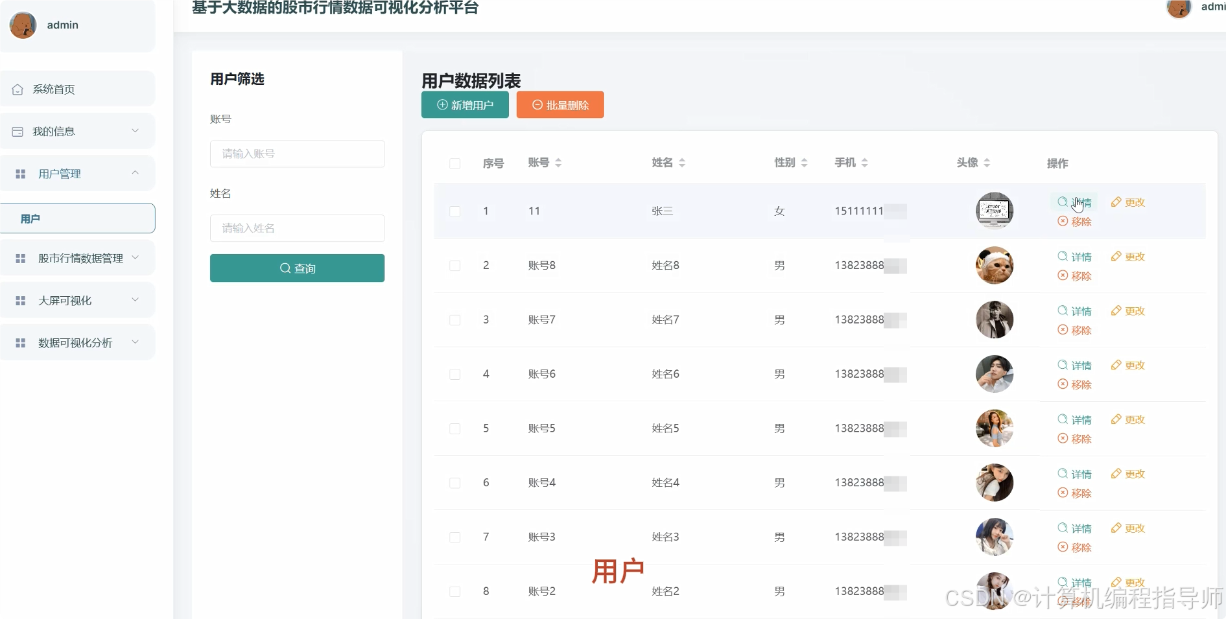Viewport: 1226px width, 619px height.
Task: Click the 请输入账号 input field
Action: coord(297,154)
